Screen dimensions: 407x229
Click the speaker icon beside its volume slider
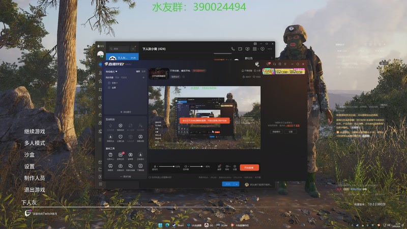pyautogui.click(x=186, y=166)
